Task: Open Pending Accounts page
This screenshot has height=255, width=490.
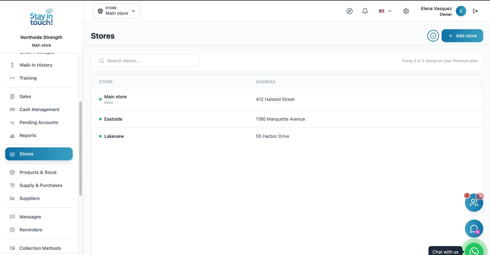Action: coord(39,123)
